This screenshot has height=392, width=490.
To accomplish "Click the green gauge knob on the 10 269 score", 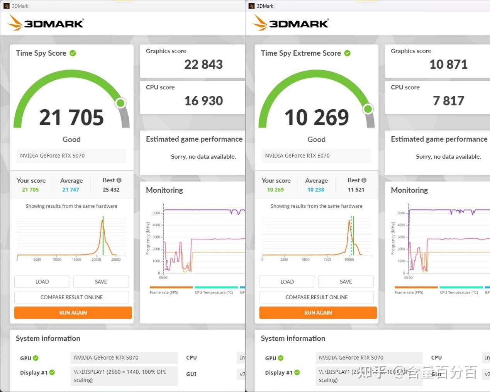I will pos(368,109).
